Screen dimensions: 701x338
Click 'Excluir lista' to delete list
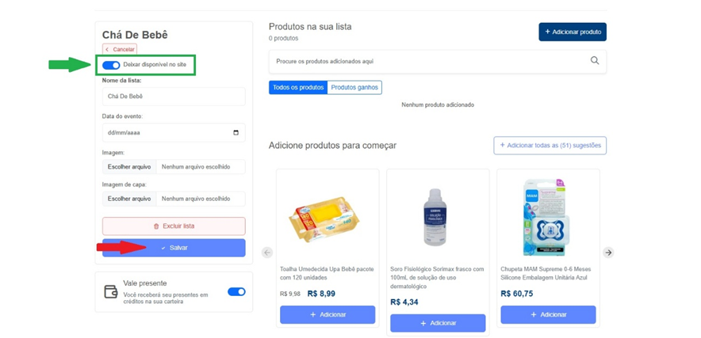coord(174,226)
